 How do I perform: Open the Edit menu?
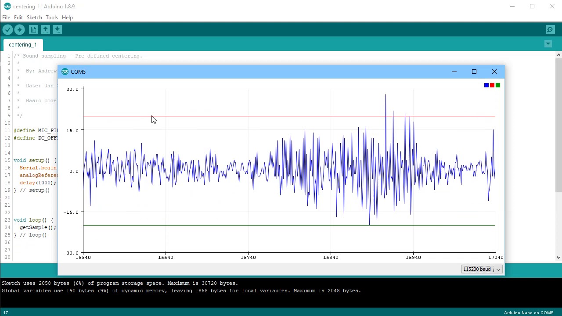[x=18, y=18]
